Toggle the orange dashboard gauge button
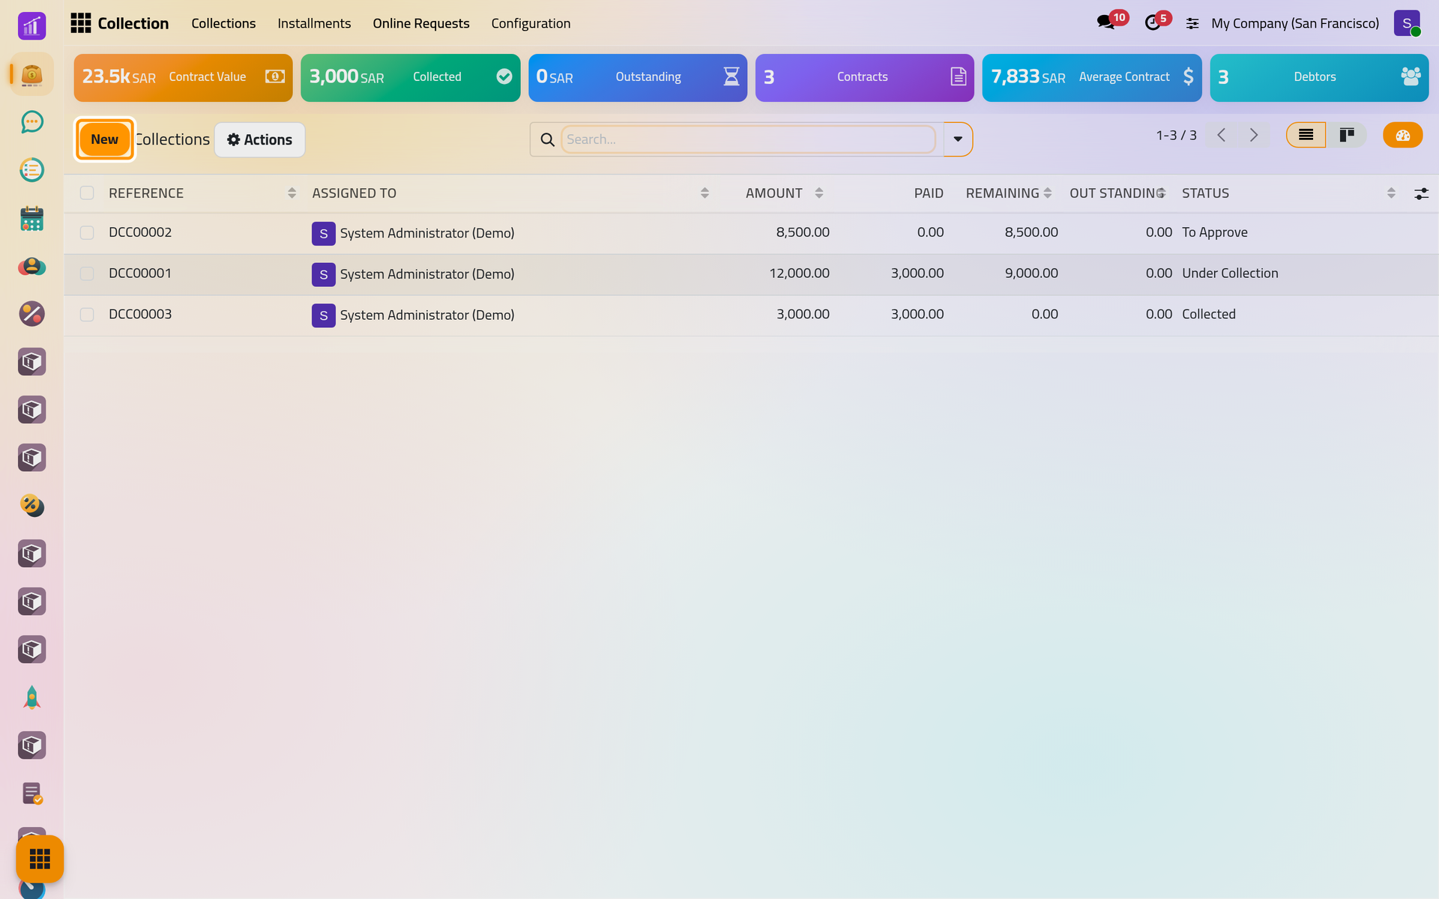This screenshot has width=1439, height=899. click(x=1402, y=135)
